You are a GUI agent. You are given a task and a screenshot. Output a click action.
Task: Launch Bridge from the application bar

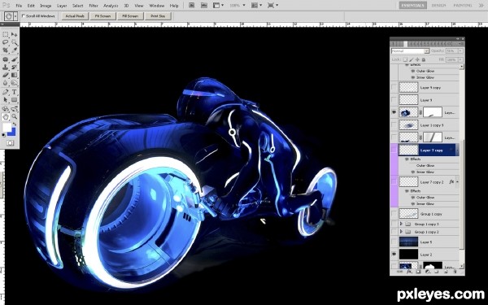coord(191,6)
